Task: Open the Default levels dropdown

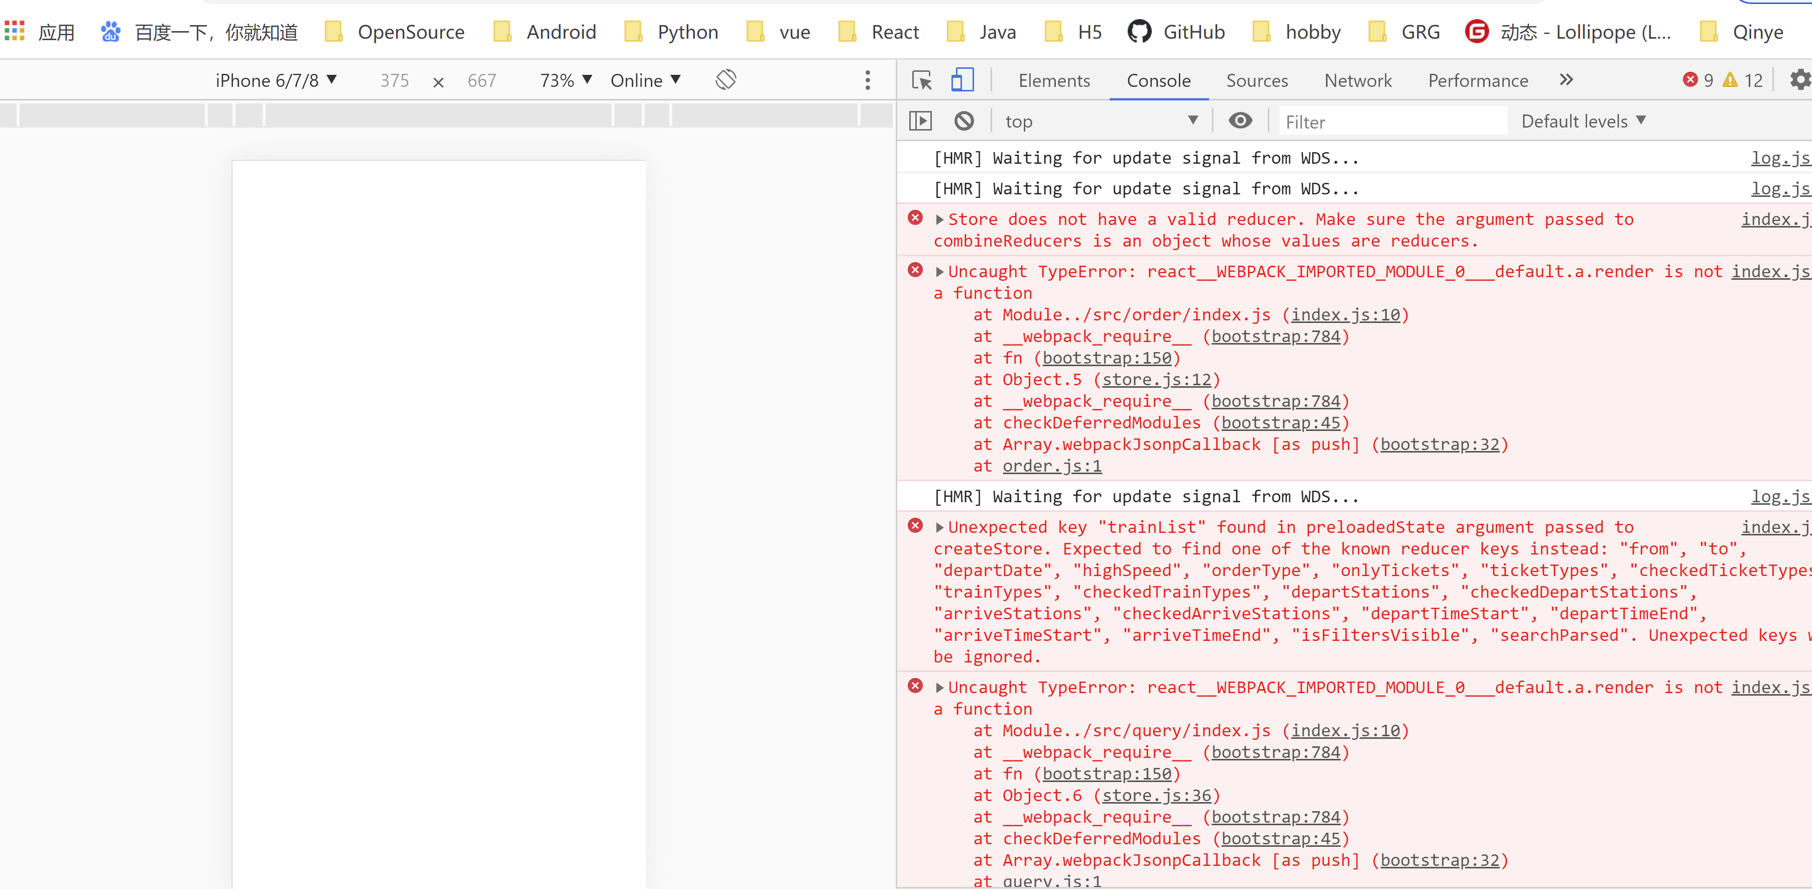Action: tap(1583, 121)
